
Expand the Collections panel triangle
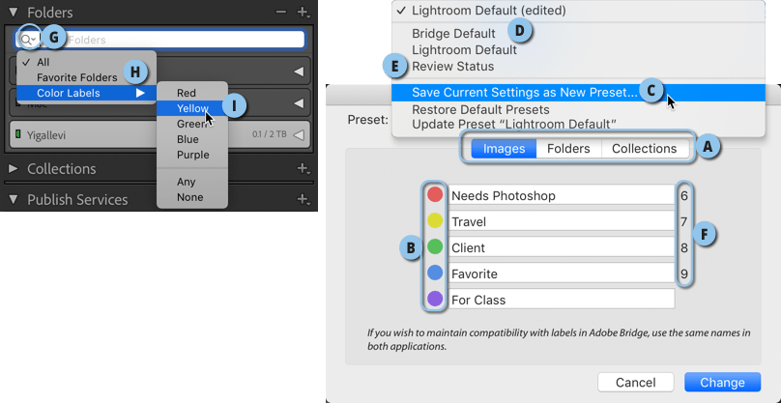click(14, 169)
